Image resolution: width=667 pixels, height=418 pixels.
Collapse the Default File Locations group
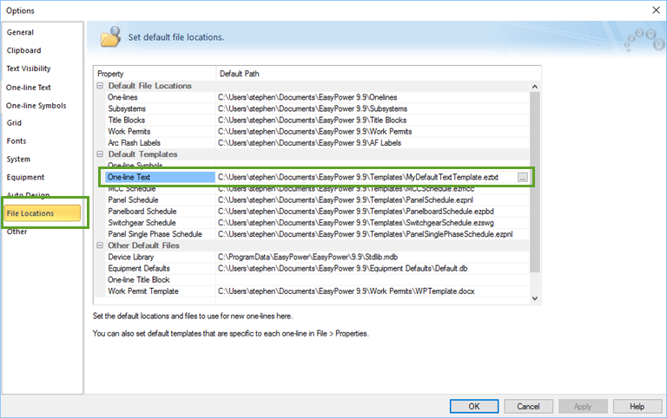click(x=100, y=86)
